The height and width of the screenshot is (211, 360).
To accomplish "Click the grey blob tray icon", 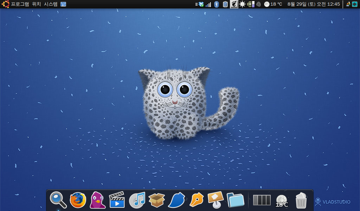I will coord(258,4).
